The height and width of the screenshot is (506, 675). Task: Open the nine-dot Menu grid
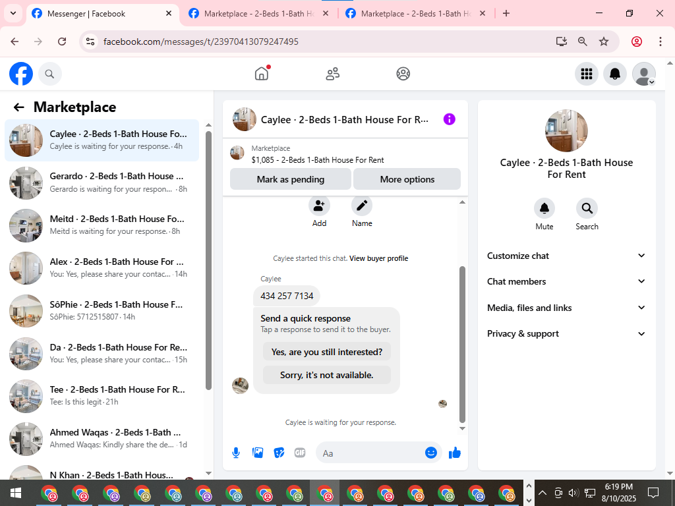pyautogui.click(x=586, y=74)
